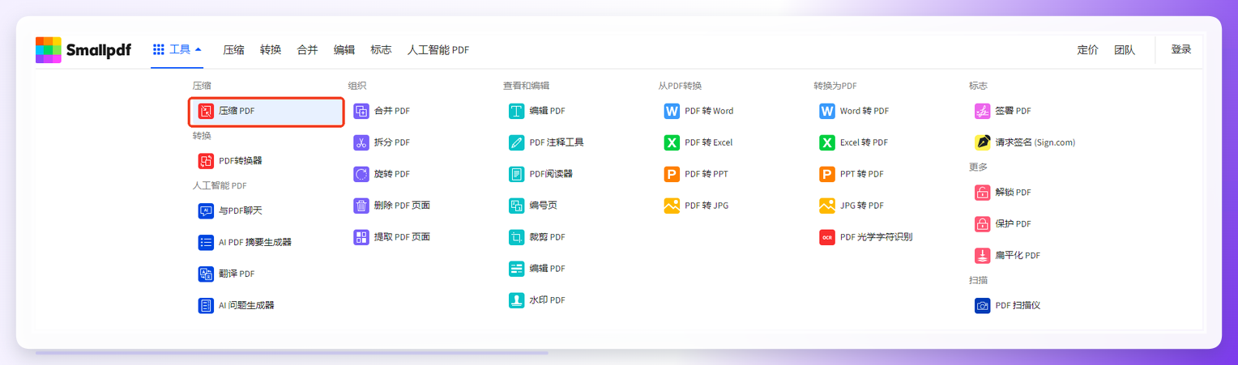Click the 与PDF聊天 chat icon

206,210
